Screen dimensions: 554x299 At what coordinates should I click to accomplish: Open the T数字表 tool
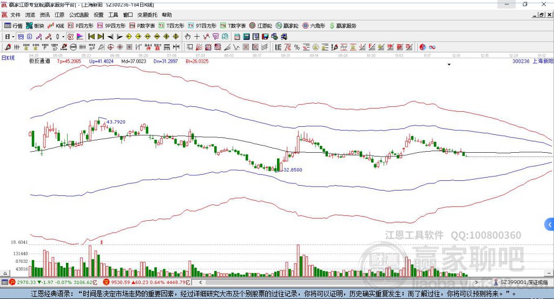pyautogui.click(x=233, y=26)
